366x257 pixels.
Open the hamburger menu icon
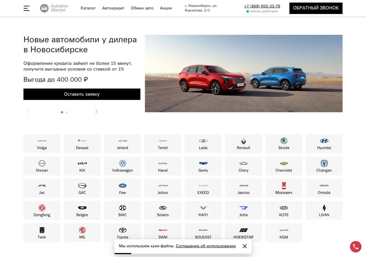click(27, 8)
